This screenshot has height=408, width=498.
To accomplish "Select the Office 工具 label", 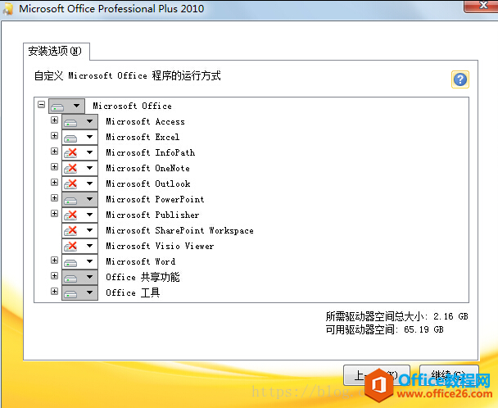I will (x=133, y=292).
